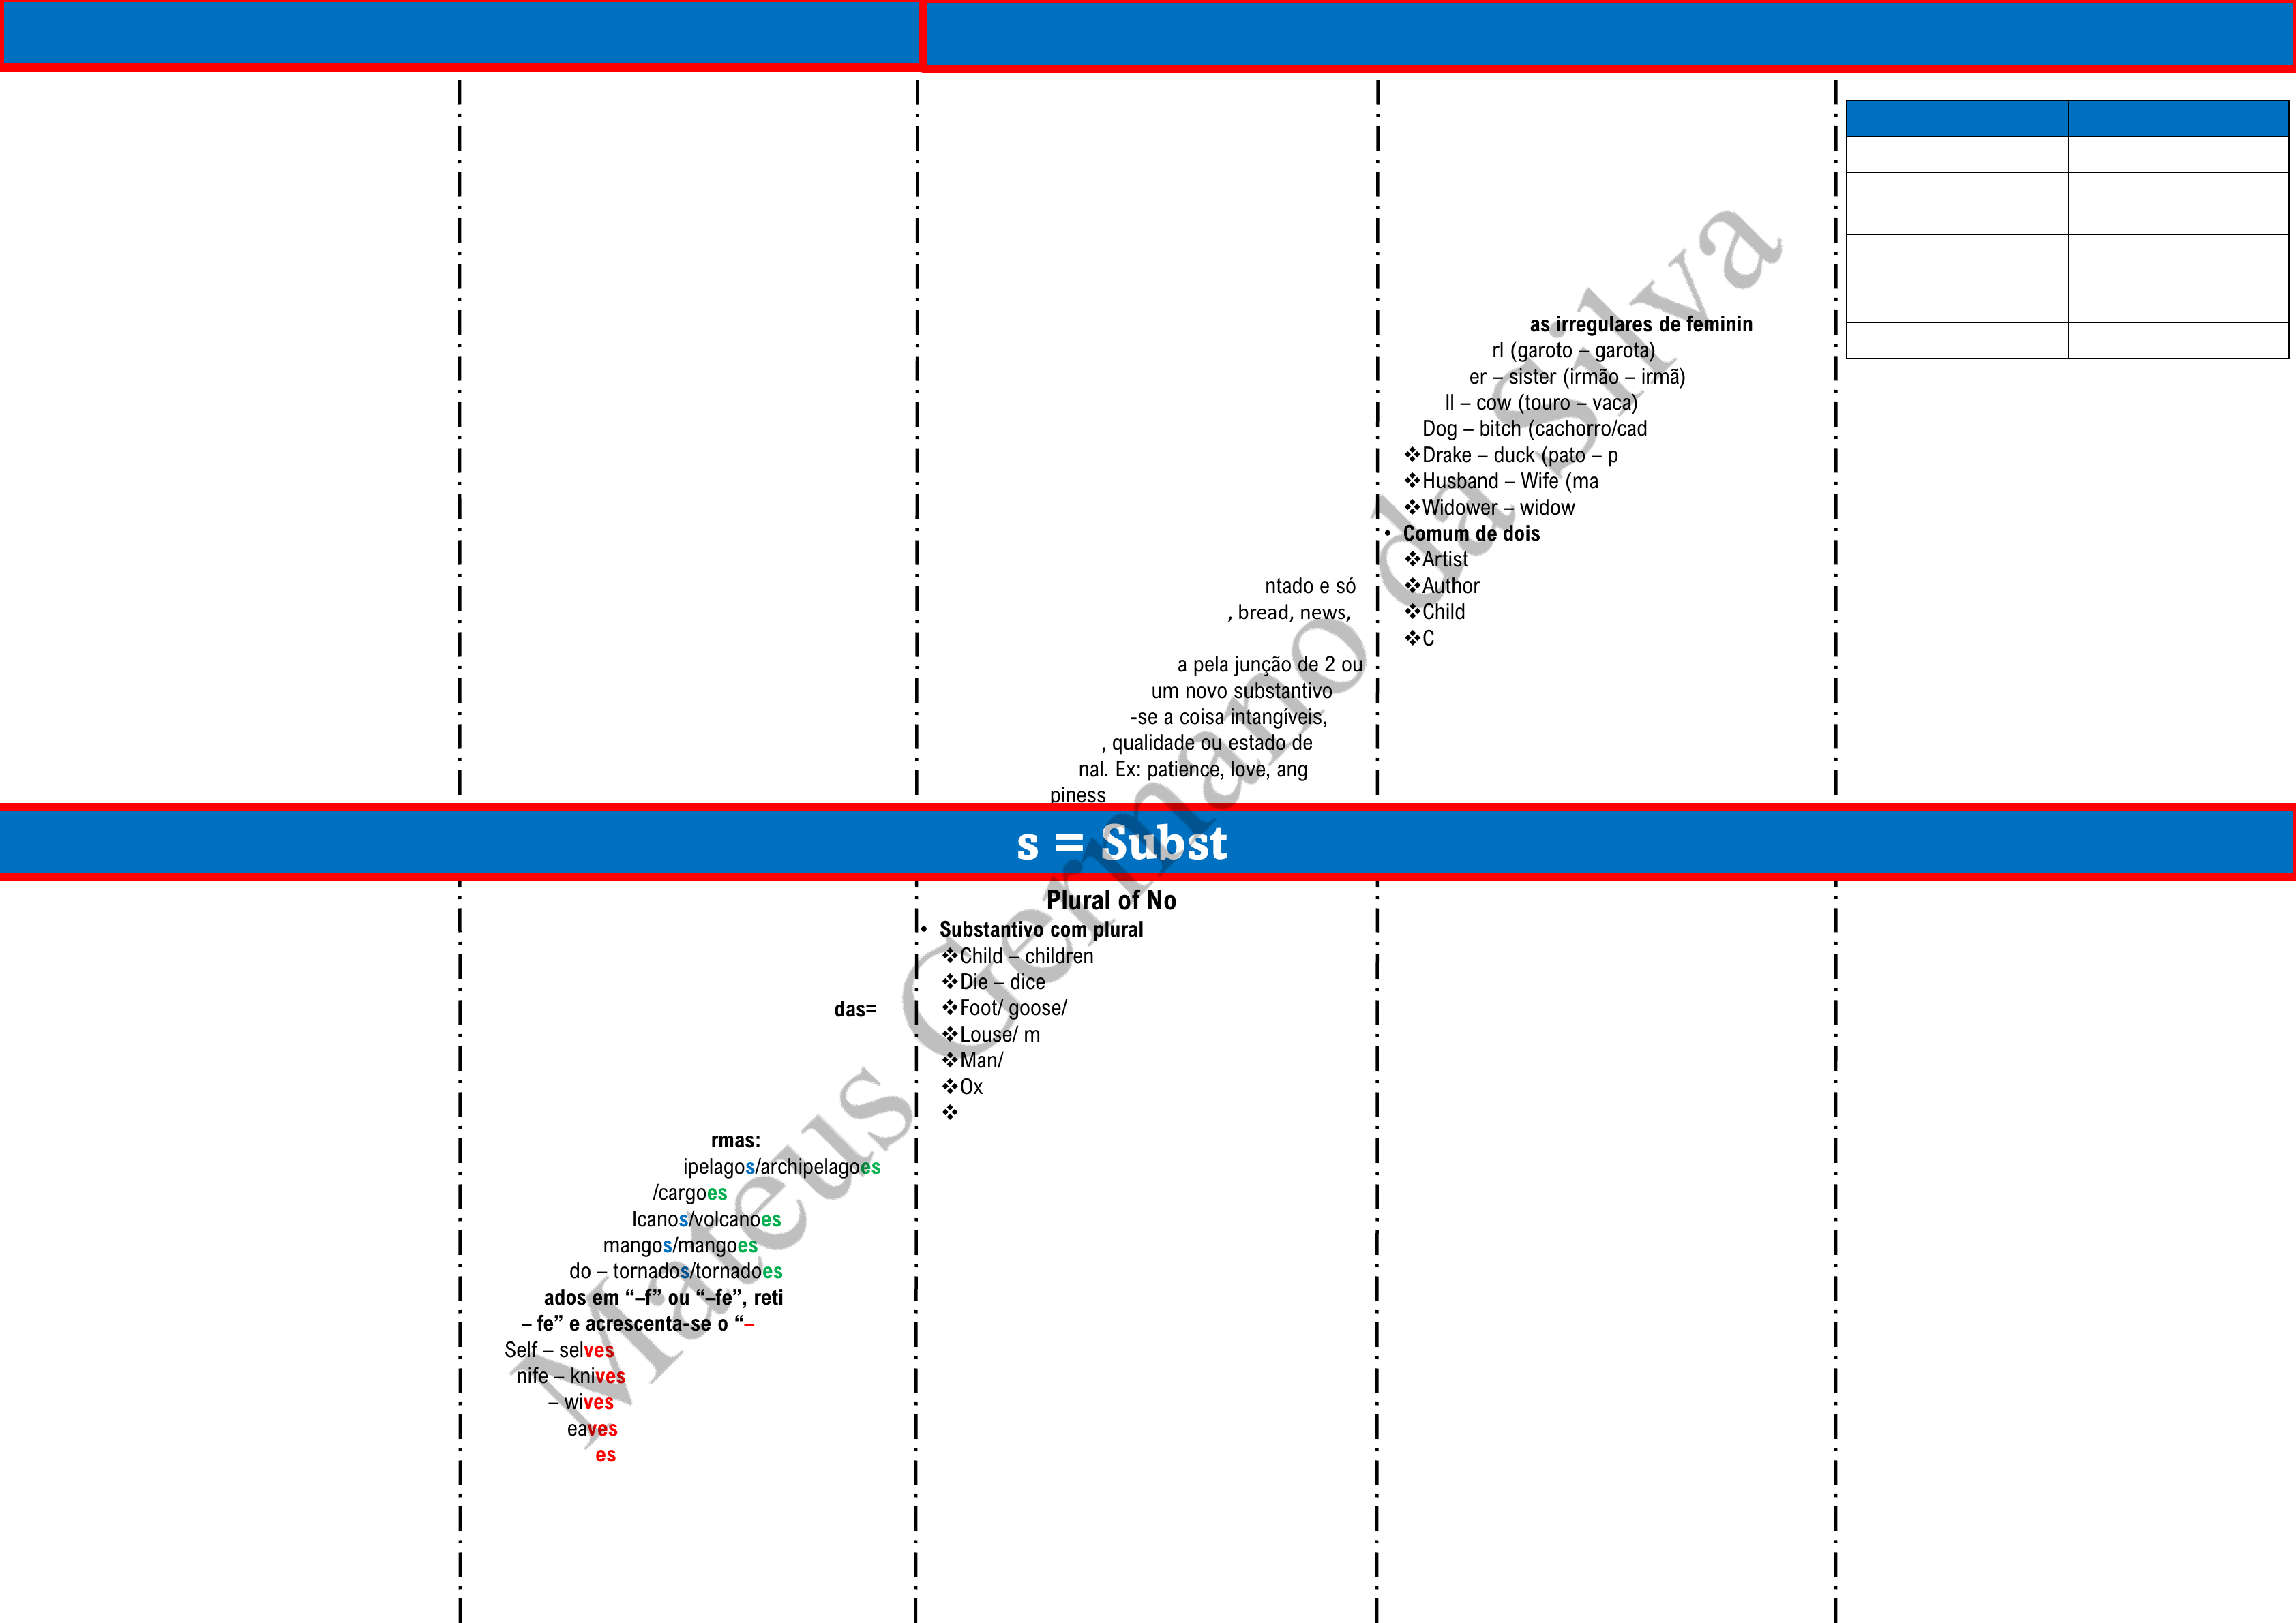Click diamond bullet before Die – dice
The image size is (2296, 1623).
click(x=949, y=982)
